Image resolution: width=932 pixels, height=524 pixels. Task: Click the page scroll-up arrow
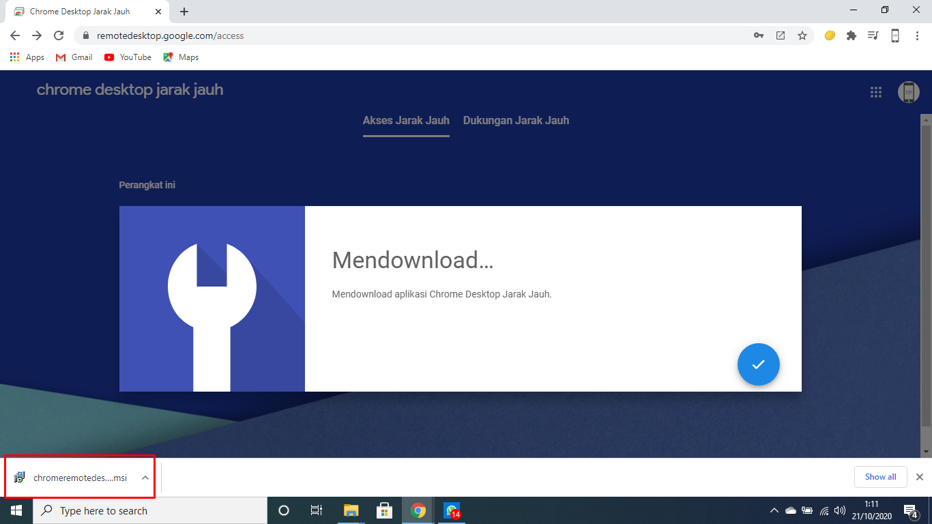926,120
